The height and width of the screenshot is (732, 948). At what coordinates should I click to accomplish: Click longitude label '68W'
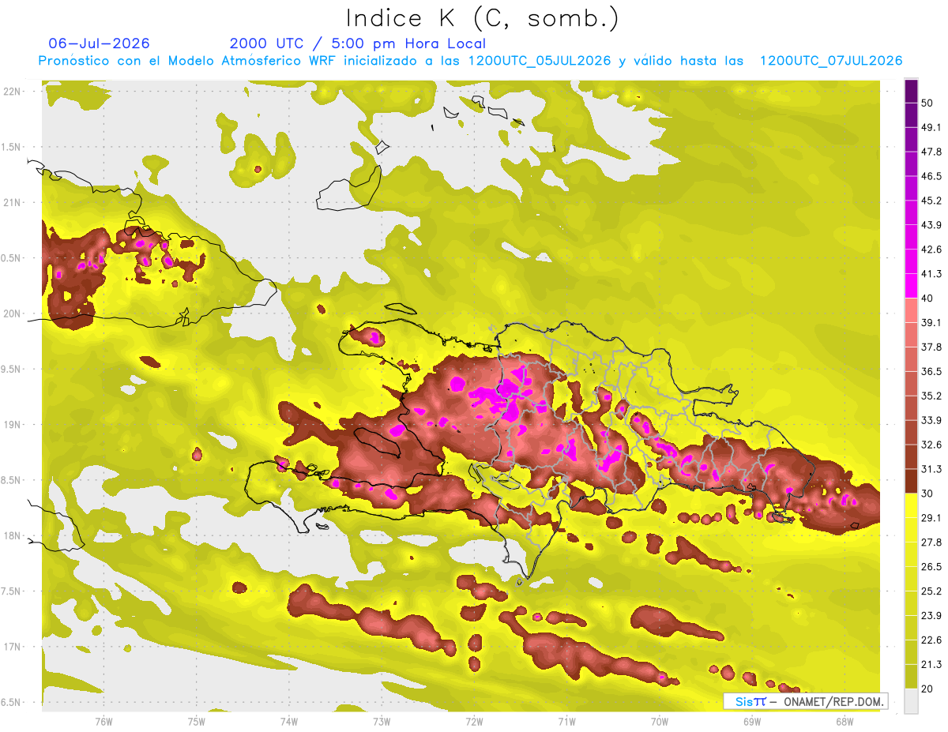(x=845, y=722)
